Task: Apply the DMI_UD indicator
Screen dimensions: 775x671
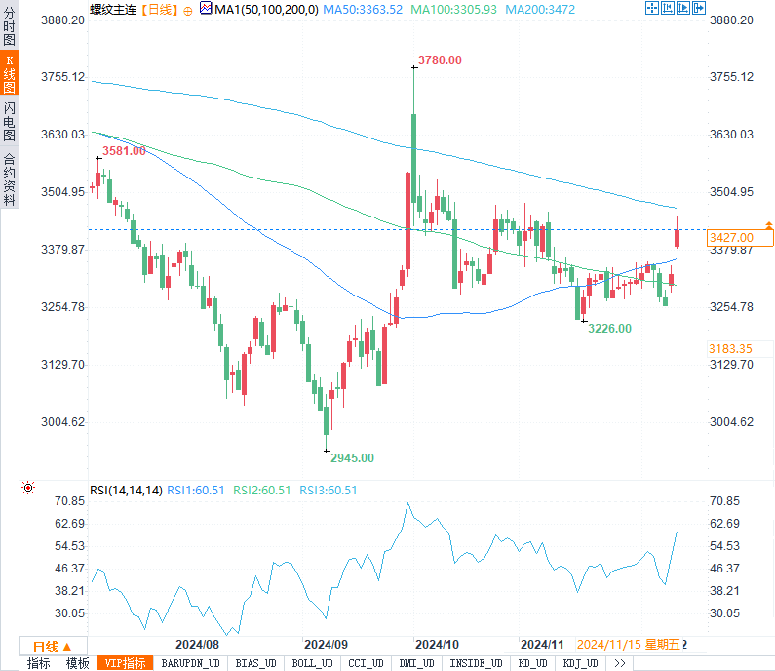Action: (x=416, y=663)
